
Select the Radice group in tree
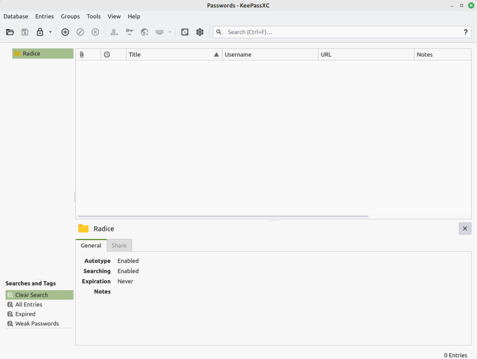42,53
